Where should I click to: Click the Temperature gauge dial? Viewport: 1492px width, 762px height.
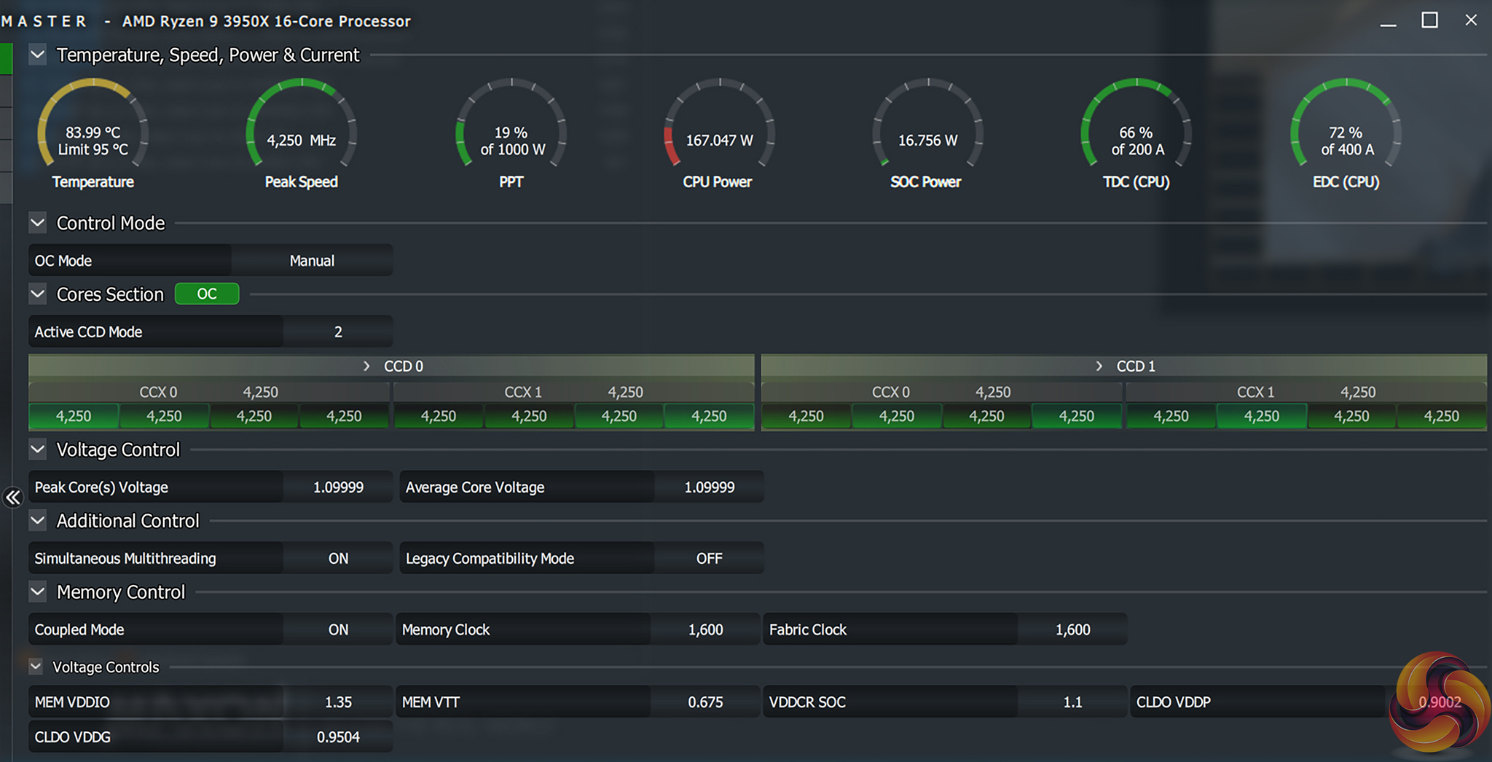point(93,132)
